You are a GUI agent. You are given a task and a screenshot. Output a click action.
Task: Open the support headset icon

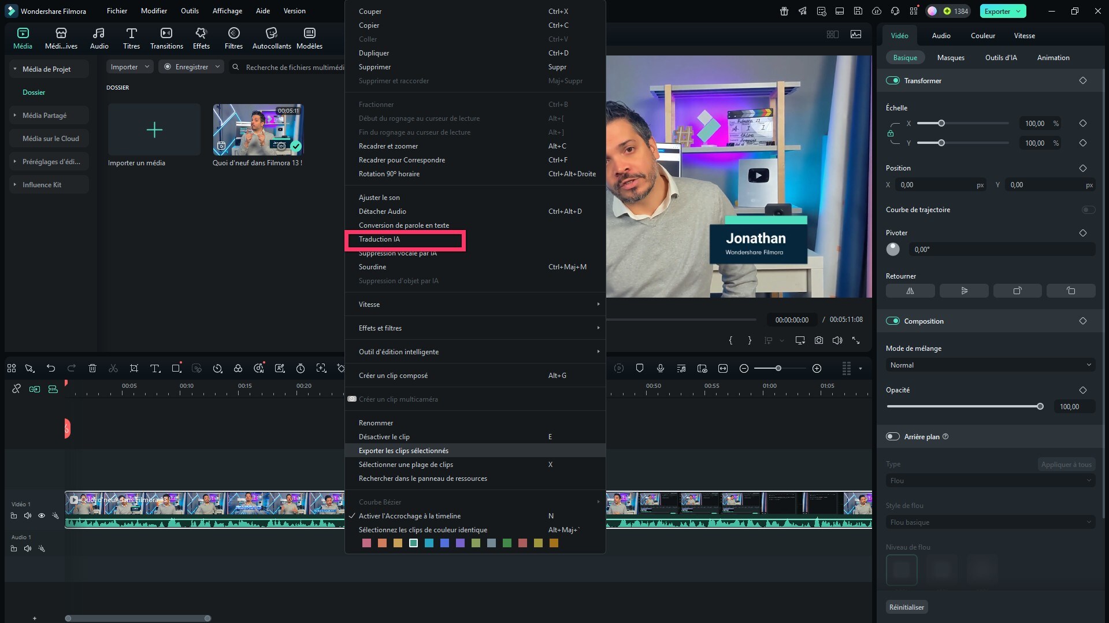(x=895, y=11)
